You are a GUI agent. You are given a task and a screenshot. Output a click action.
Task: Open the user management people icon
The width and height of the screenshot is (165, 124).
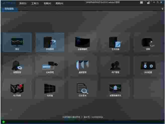pyautogui.click(x=115, y=66)
